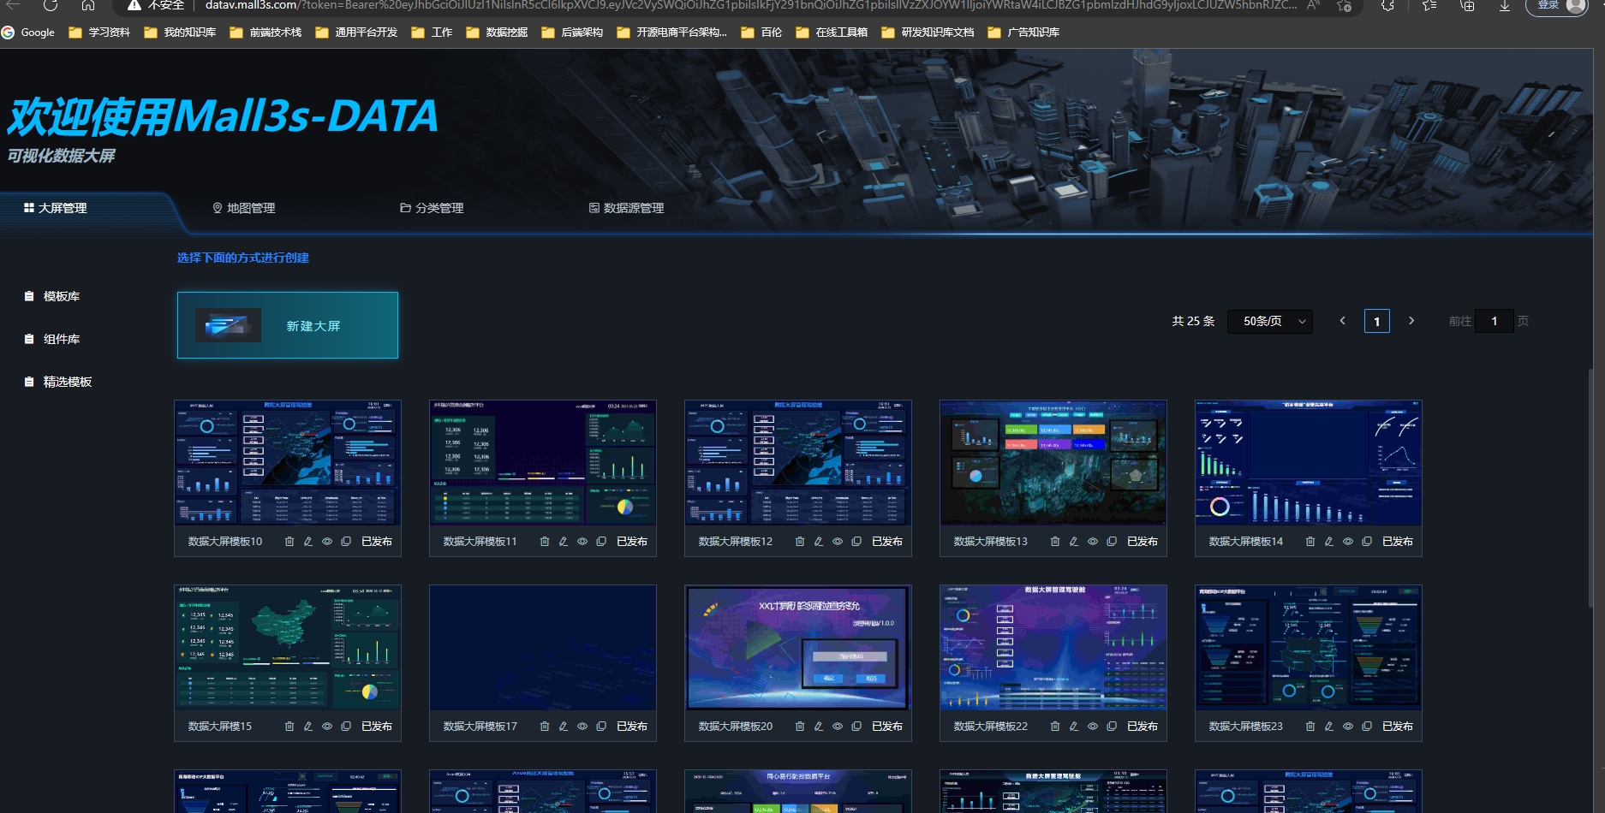Edit 数据大屏模板23 with pencil icon
The width and height of the screenshot is (1605, 813).
click(x=1329, y=727)
